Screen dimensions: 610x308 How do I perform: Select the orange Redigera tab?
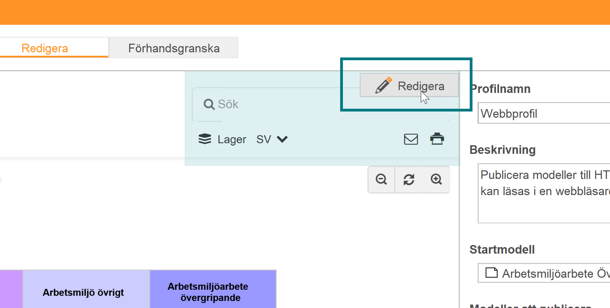(x=45, y=48)
